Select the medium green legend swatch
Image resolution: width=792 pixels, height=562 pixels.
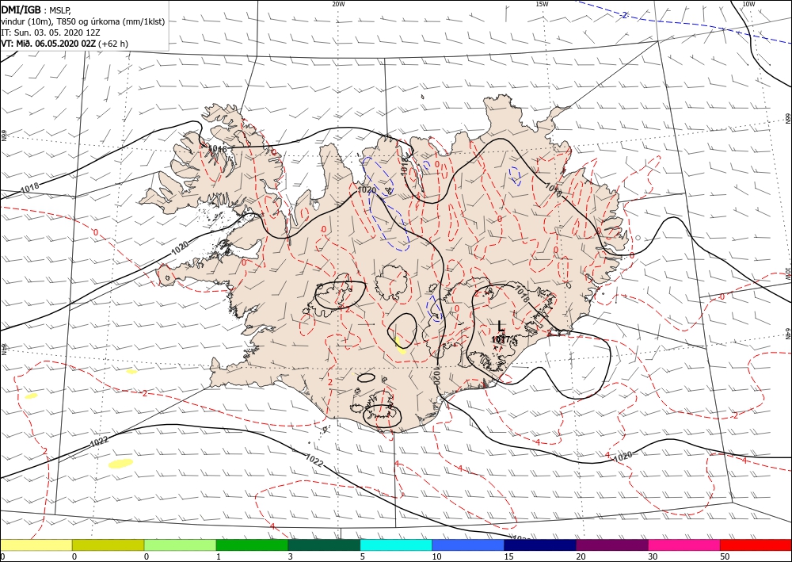252,545
